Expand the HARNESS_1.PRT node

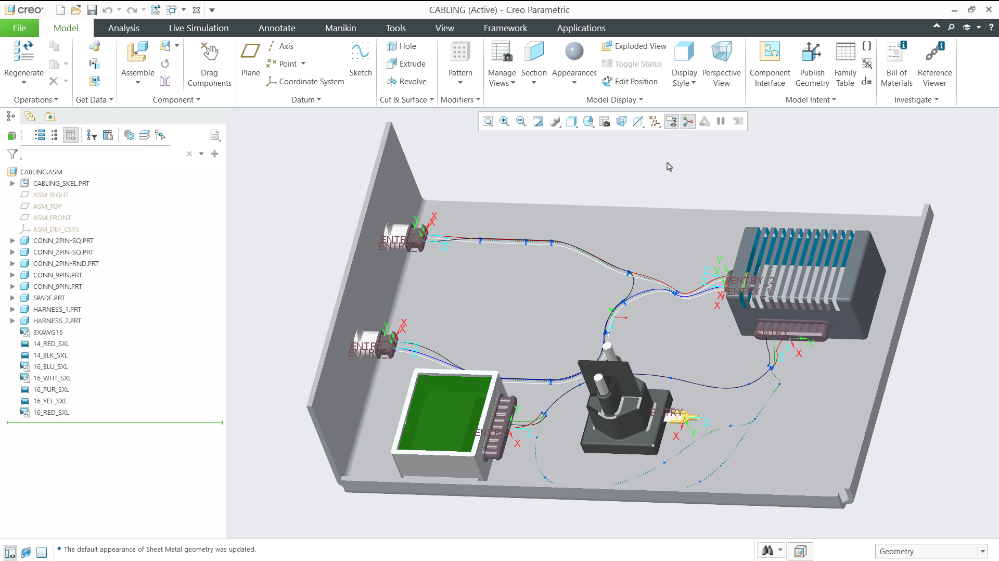point(12,309)
